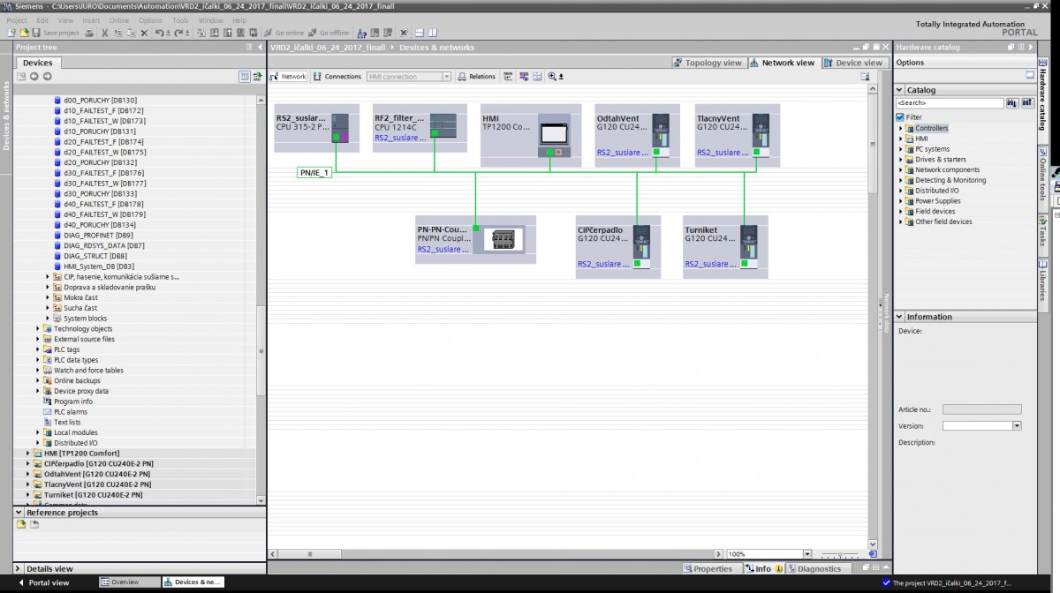Click in the catalog Search field
The image size is (1060, 593).
[x=950, y=103]
